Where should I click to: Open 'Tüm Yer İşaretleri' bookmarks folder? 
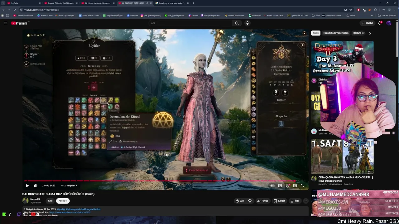point(387,15)
